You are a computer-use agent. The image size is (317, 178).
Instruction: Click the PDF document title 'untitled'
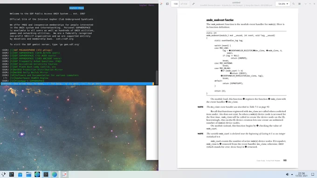(236, 2)
